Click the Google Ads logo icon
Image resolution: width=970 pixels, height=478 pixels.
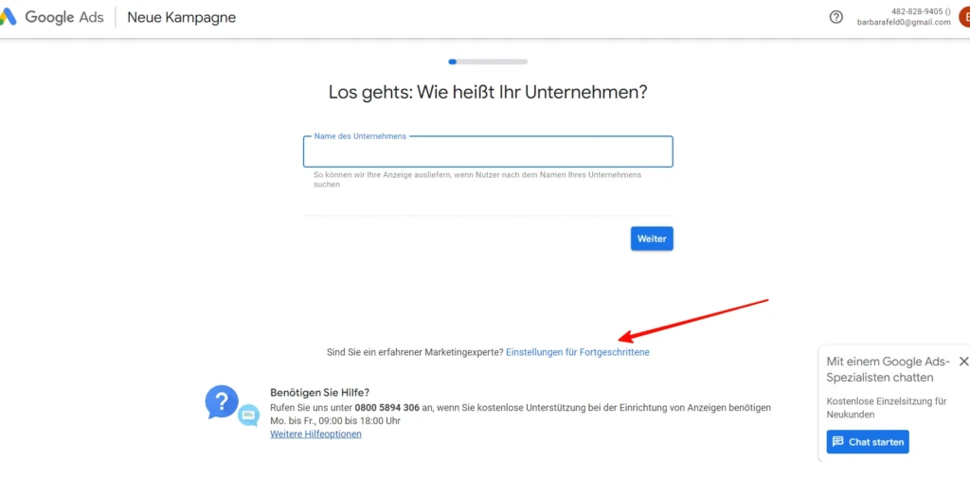coord(8,17)
